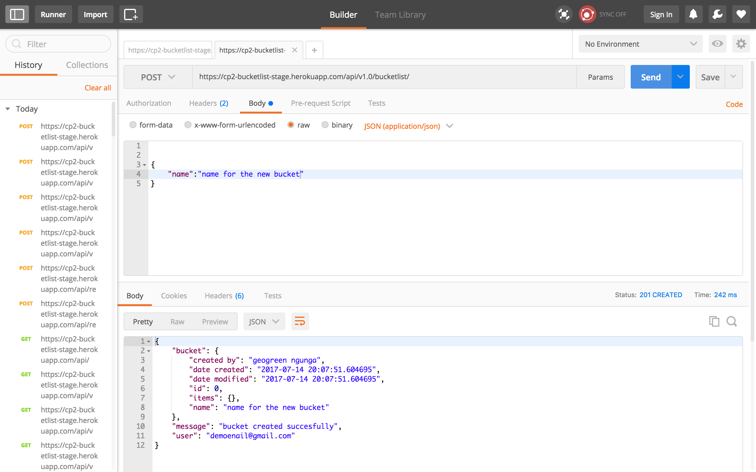Switch to the Authorization tab
This screenshot has height=472, width=756.
point(148,103)
